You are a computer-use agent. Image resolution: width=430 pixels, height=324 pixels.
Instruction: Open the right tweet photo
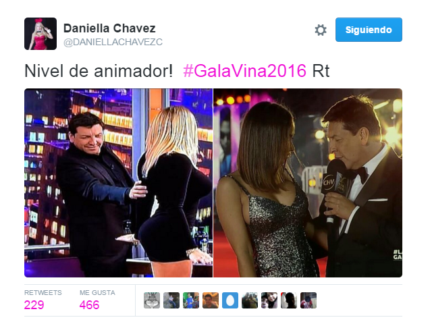(308, 183)
